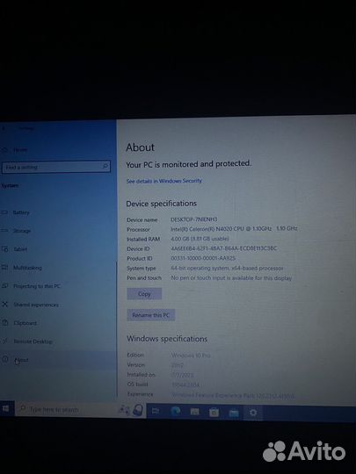Image resolution: width=356 pixels, height=474 pixels.
Task: Click the Type here to search box
Action: [x=80, y=410]
